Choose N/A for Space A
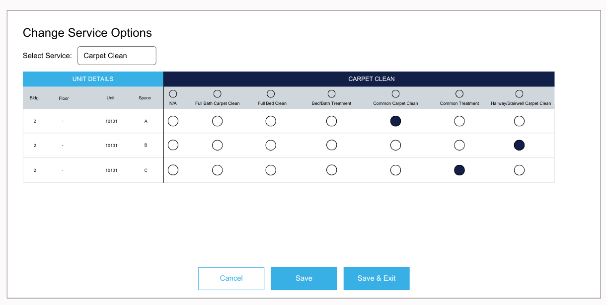 click(173, 121)
